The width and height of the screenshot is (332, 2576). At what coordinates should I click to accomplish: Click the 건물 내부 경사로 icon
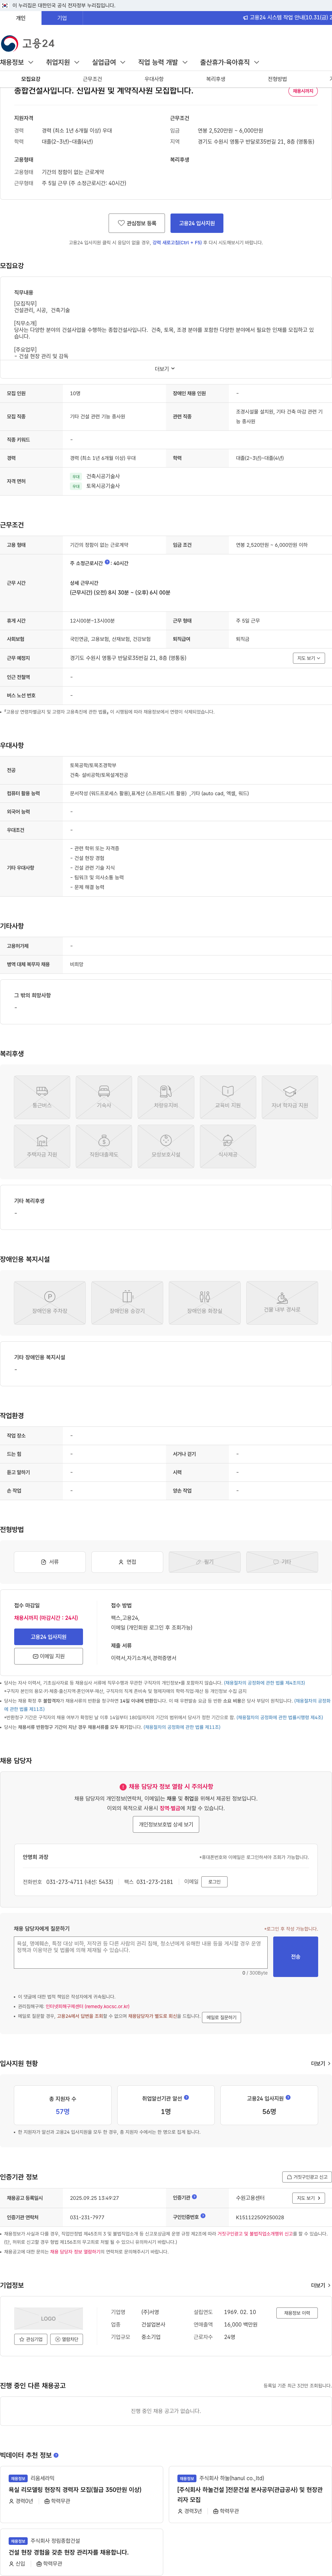coord(282,1303)
